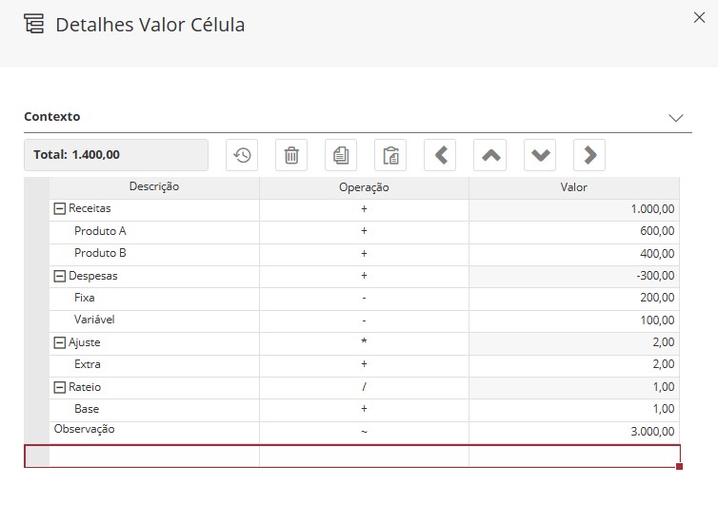Collapse the Ajuste tree group
Viewport: 718px width, 505px height.
[x=60, y=342]
